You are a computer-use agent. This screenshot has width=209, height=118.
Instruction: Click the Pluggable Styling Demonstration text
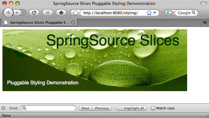click(43, 83)
